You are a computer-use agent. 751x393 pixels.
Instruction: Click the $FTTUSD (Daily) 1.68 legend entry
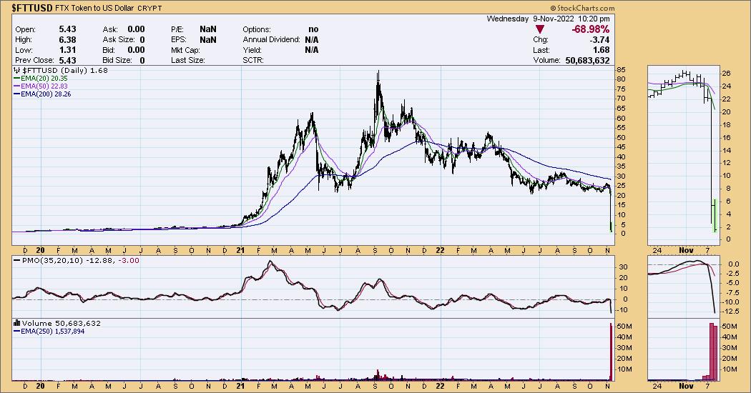(64, 70)
